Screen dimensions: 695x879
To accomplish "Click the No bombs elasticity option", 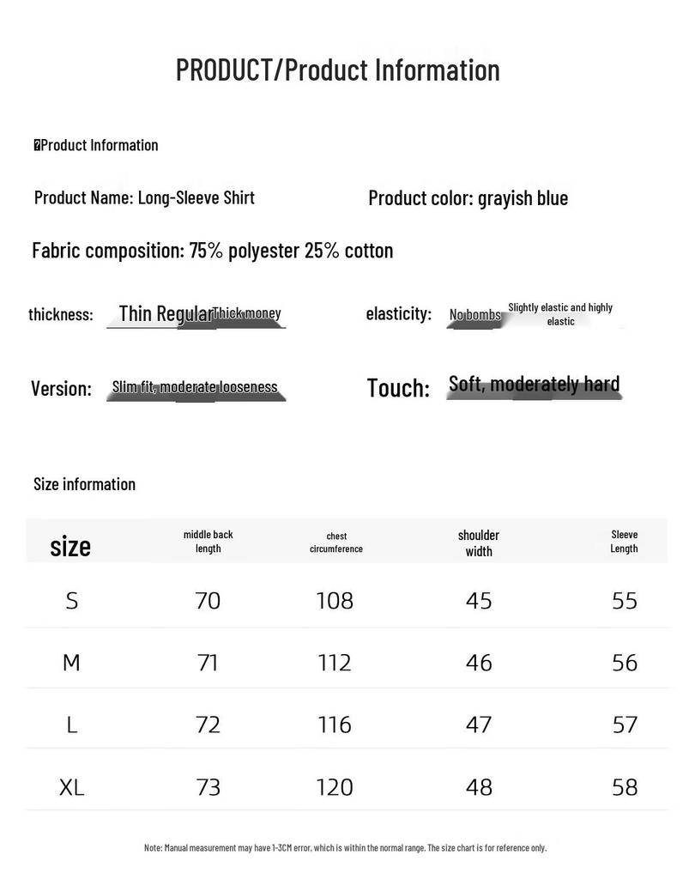I will pos(474,314).
